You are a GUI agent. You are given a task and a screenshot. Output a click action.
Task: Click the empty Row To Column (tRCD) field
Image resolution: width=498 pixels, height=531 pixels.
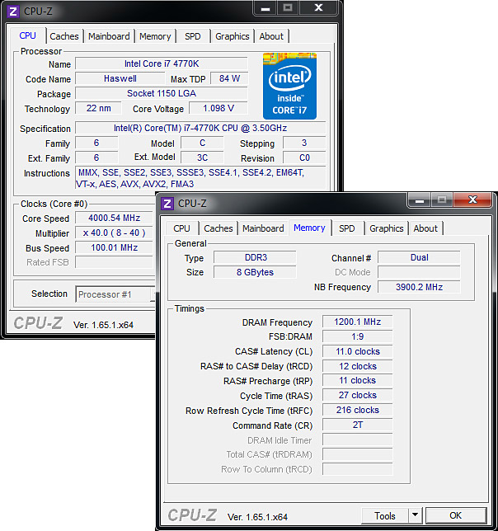[x=358, y=469]
